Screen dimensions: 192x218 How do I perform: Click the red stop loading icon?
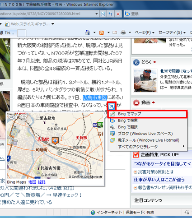(118, 14)
